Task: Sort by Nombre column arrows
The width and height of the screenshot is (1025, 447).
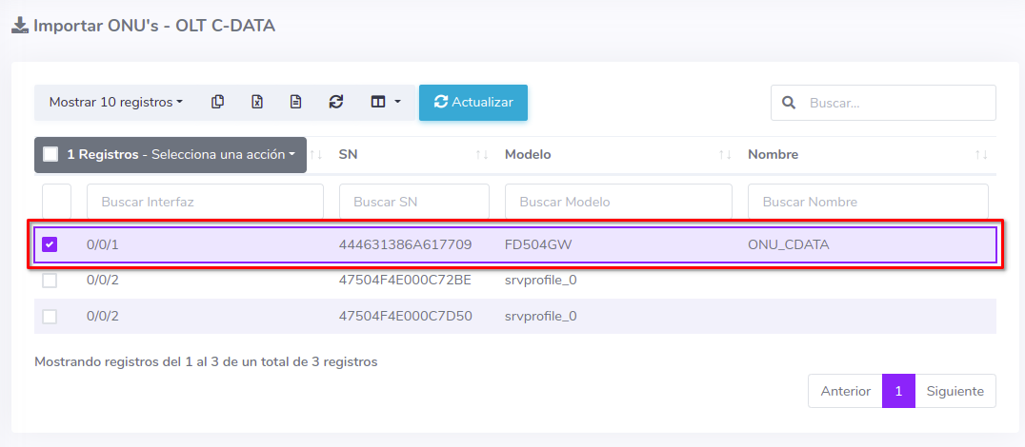Action: tap(981, 155)
